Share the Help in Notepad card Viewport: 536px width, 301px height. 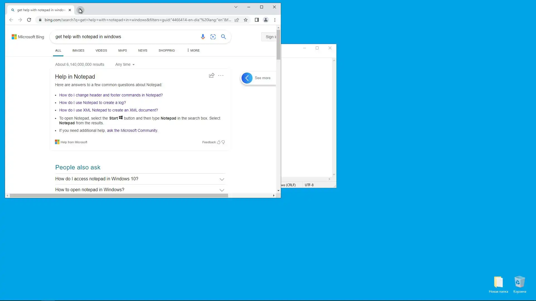click(x=212, y=76)
